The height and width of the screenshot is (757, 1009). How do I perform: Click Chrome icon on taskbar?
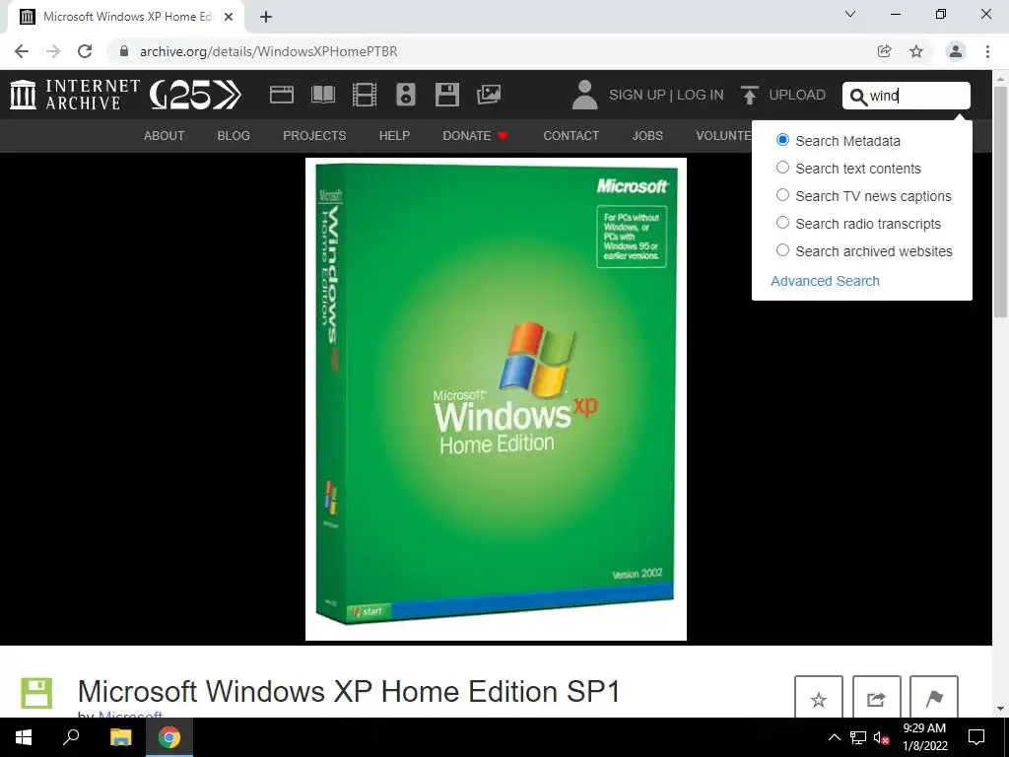[169, 737]
